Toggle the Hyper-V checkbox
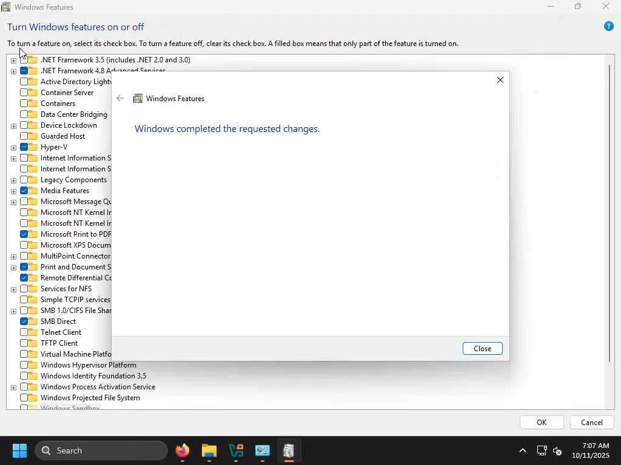 [24, 147]
